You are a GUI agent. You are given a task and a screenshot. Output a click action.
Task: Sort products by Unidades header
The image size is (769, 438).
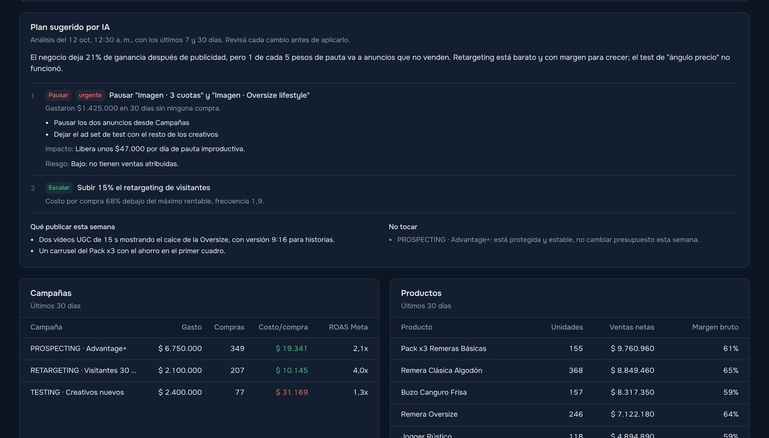tap(567, 327)
